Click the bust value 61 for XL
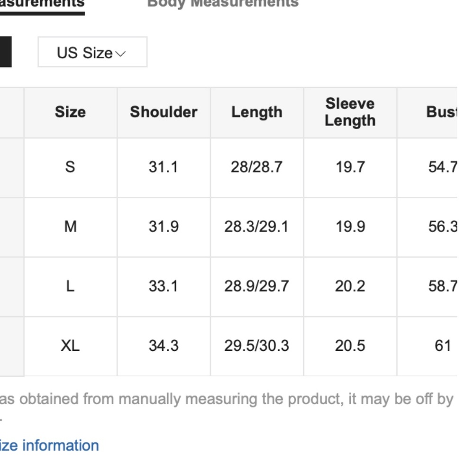This screenshot has width=474, height=474. [x=442, y=346]
